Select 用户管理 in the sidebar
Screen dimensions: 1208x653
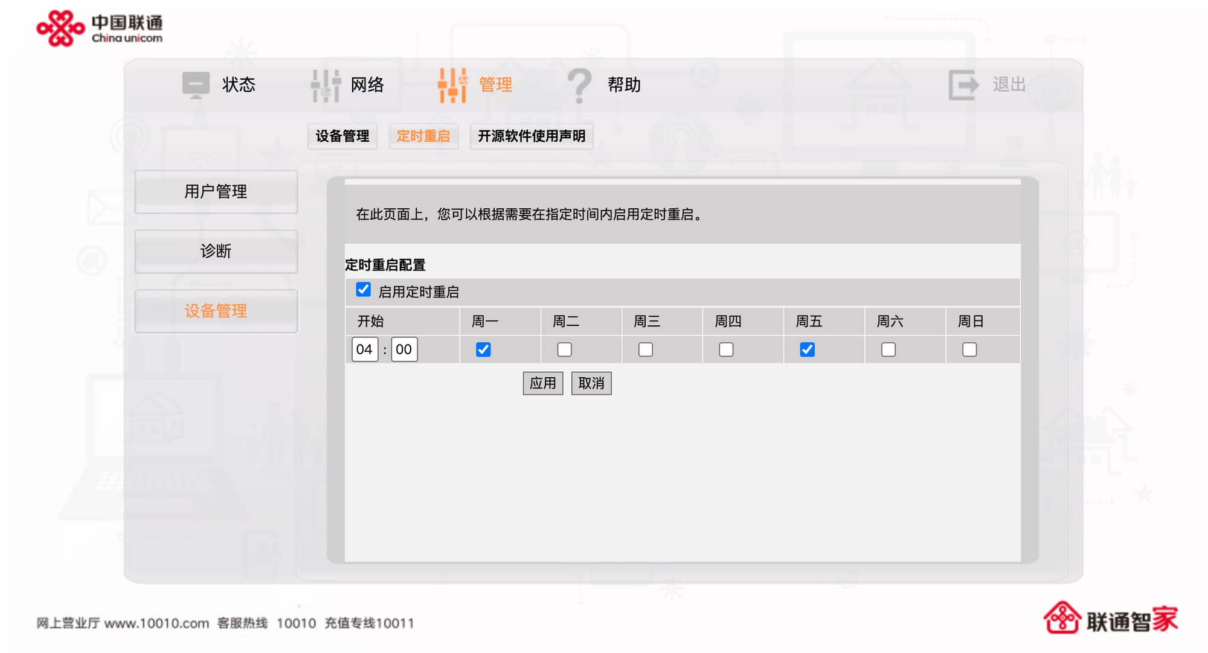(216, 192)
